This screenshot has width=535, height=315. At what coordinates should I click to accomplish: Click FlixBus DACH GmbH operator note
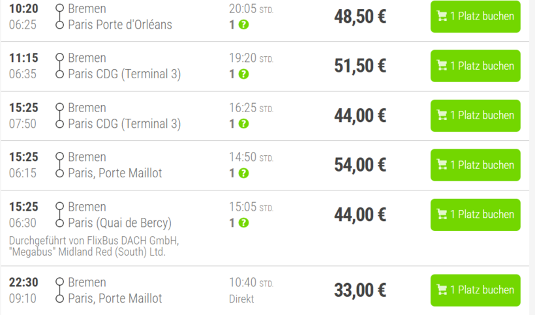point(93,240)
